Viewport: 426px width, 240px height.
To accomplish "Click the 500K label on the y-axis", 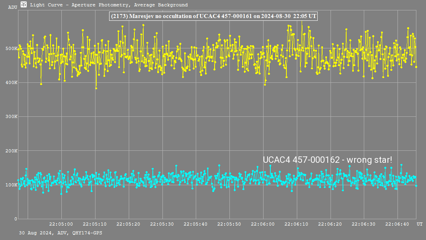I will 11,49.
